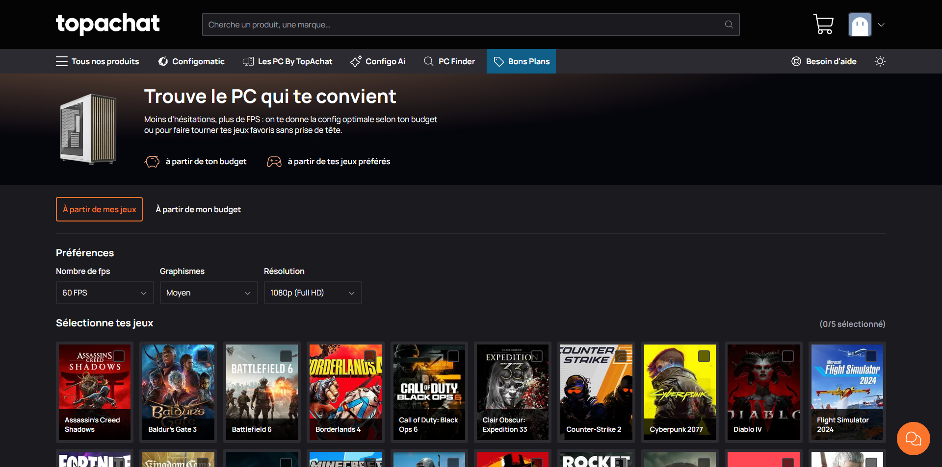Check the Baldur's Gate 3 checkbox
This screenshot has height=467, width=942.
(x=203, y=356)
